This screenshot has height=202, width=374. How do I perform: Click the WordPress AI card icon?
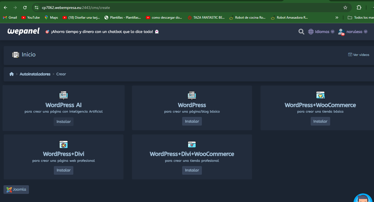click(63, 95)
